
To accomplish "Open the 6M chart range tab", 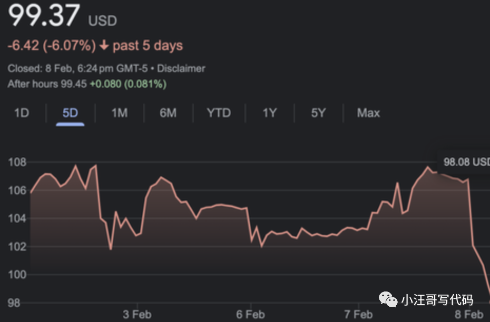I will [168, 113].
